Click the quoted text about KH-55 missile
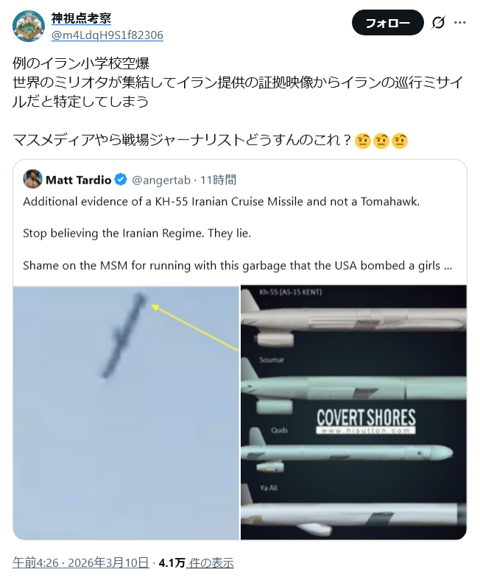This screenshot has width=480, height=583. point(222,201)
